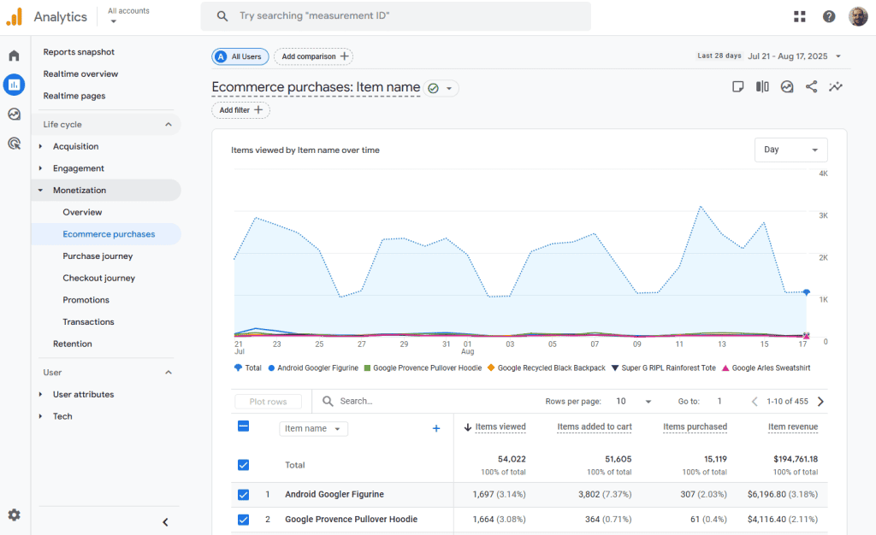Click the Add comparison button

(313, 56)
